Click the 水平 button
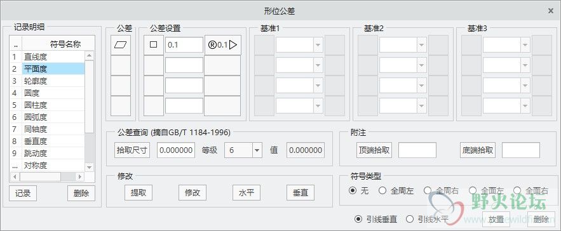This screenshot has width=561, height=231. pyautogui.click(x=247, y=193)
